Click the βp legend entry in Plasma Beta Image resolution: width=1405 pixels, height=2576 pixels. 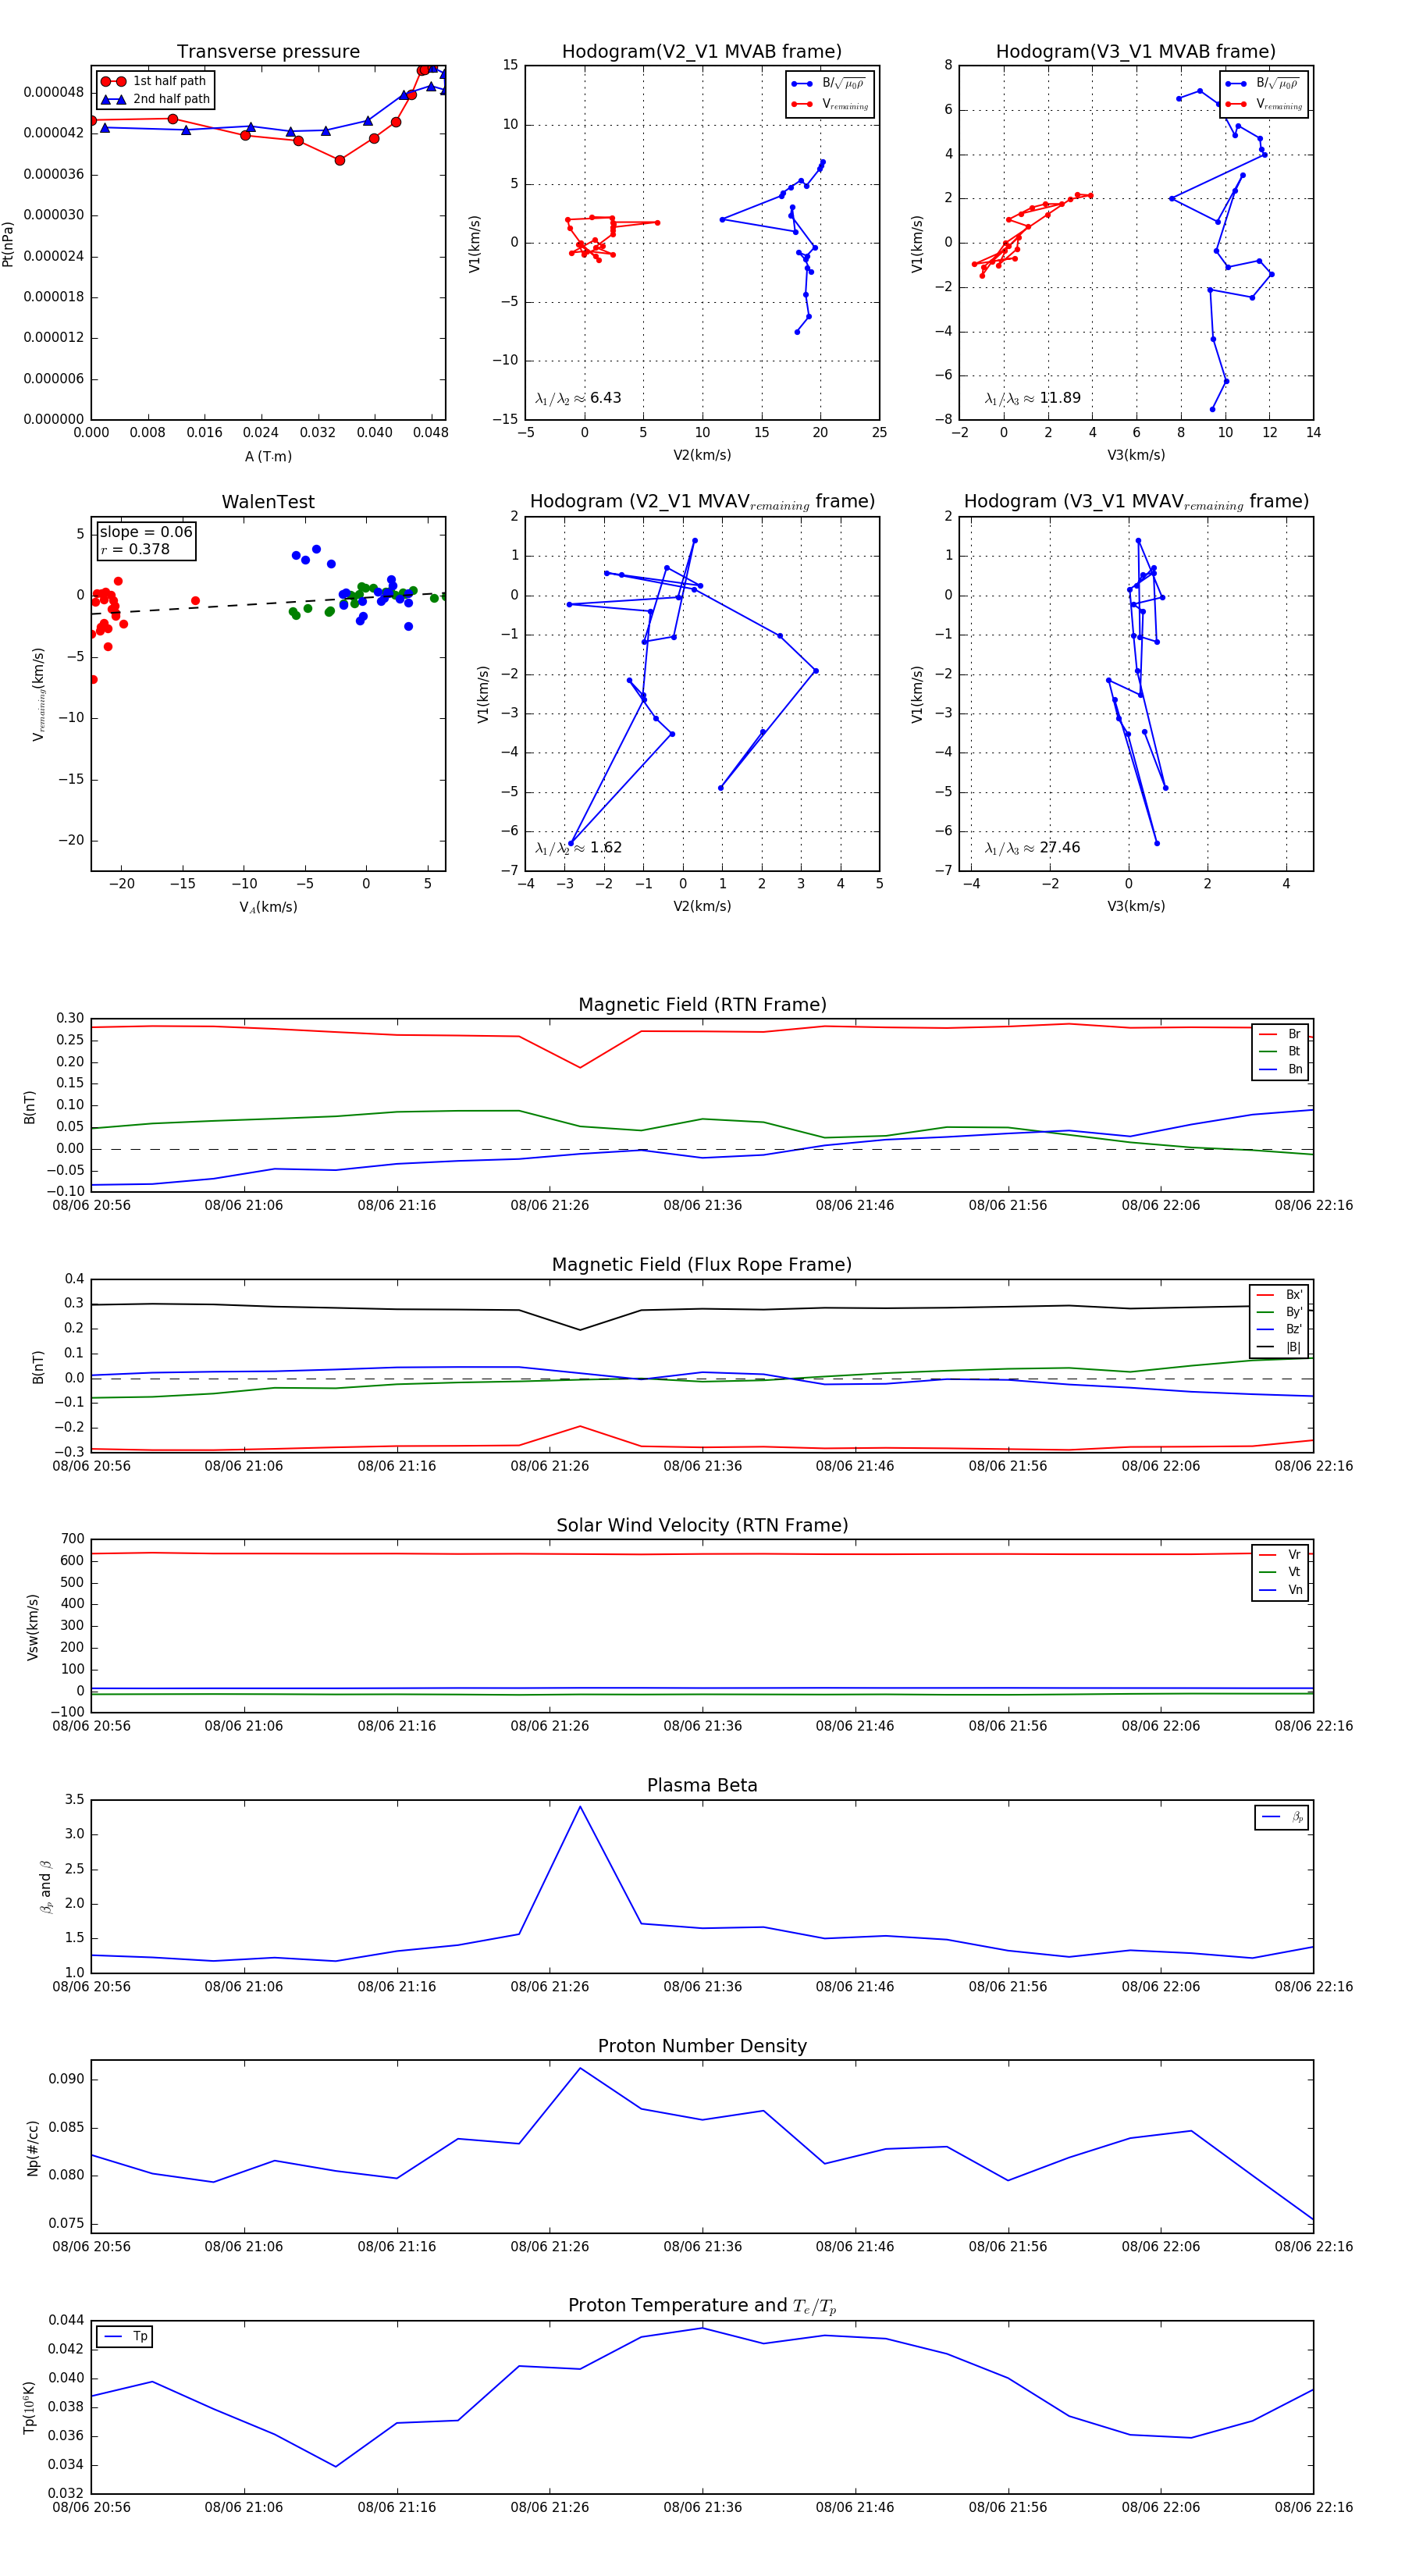pos(1283,1817)
